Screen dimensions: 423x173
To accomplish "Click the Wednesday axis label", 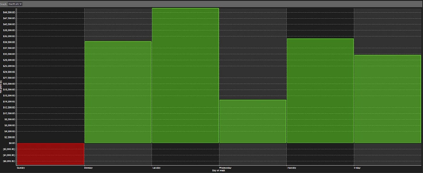I will point(225,168).
